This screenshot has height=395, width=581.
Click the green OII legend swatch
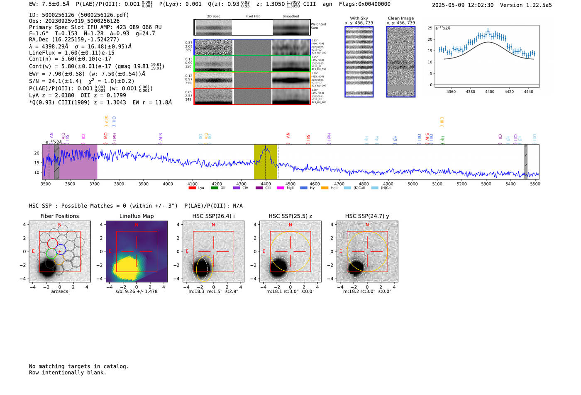(215, 188)
